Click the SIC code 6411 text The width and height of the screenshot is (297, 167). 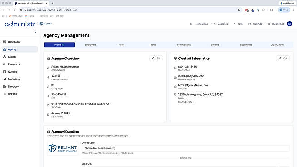pyautogui.click(x=80, y=104)
